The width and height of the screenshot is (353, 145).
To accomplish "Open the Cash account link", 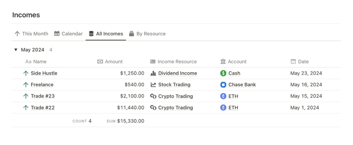I will (x=234, y=73).
